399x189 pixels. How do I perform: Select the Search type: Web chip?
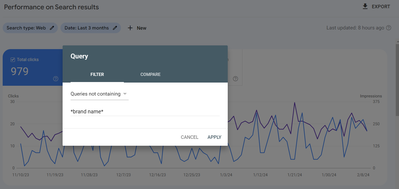point(30,28)
